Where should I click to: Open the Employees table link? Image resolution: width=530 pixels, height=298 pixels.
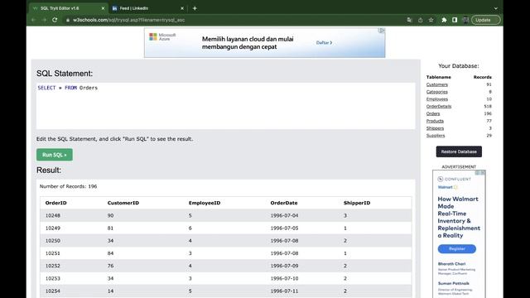point(437,99)
